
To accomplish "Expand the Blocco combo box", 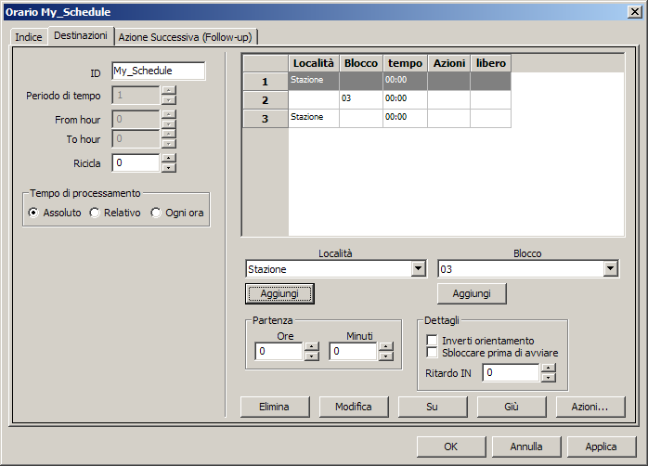I will [x=610, y=269].
